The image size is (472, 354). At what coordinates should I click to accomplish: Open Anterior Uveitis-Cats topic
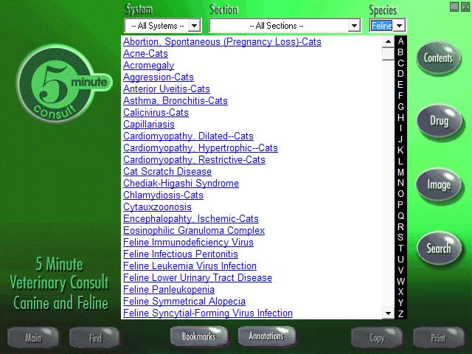pos(167,88)
